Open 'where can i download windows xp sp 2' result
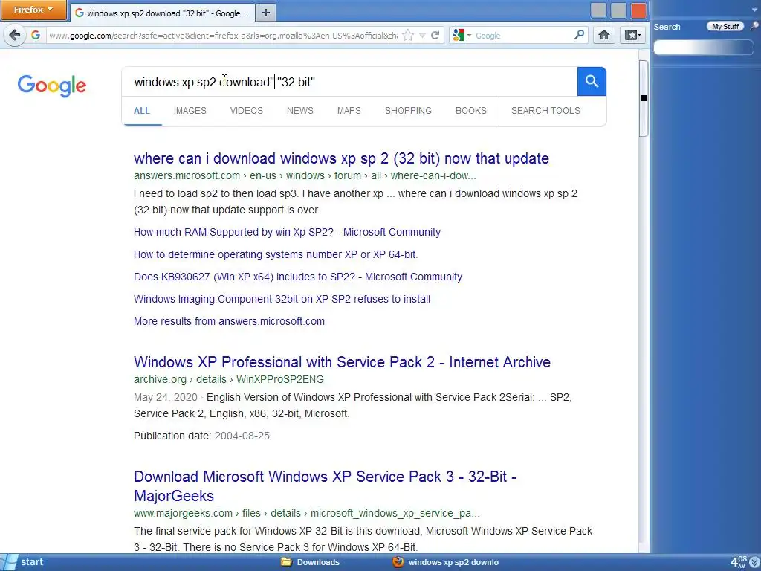Screen dimensions: 761x571 pyautogui.click(x=341, y=158)
